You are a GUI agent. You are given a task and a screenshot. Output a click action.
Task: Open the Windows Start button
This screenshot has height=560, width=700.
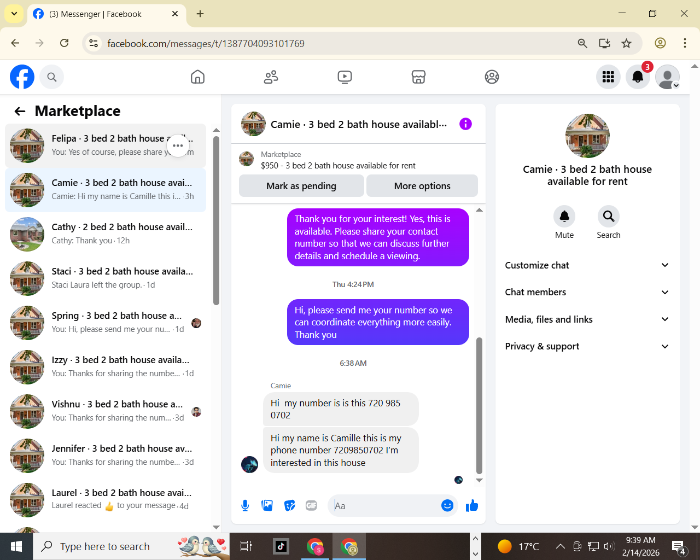16,546
